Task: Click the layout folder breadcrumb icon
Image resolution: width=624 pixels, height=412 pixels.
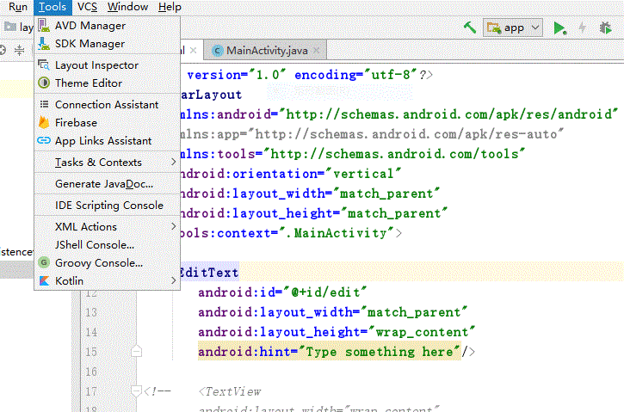Action: [x=10, y=27]
